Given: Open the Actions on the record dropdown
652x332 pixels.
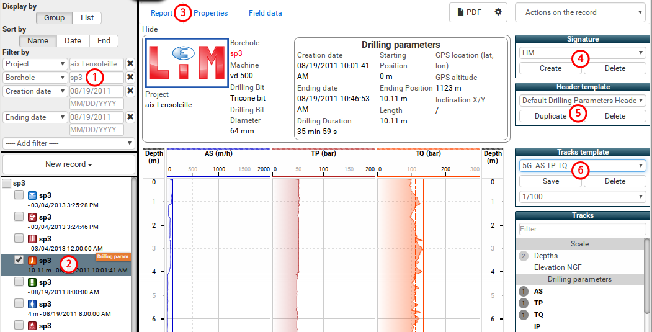Looking at the screenshot, I should [580, 12].
